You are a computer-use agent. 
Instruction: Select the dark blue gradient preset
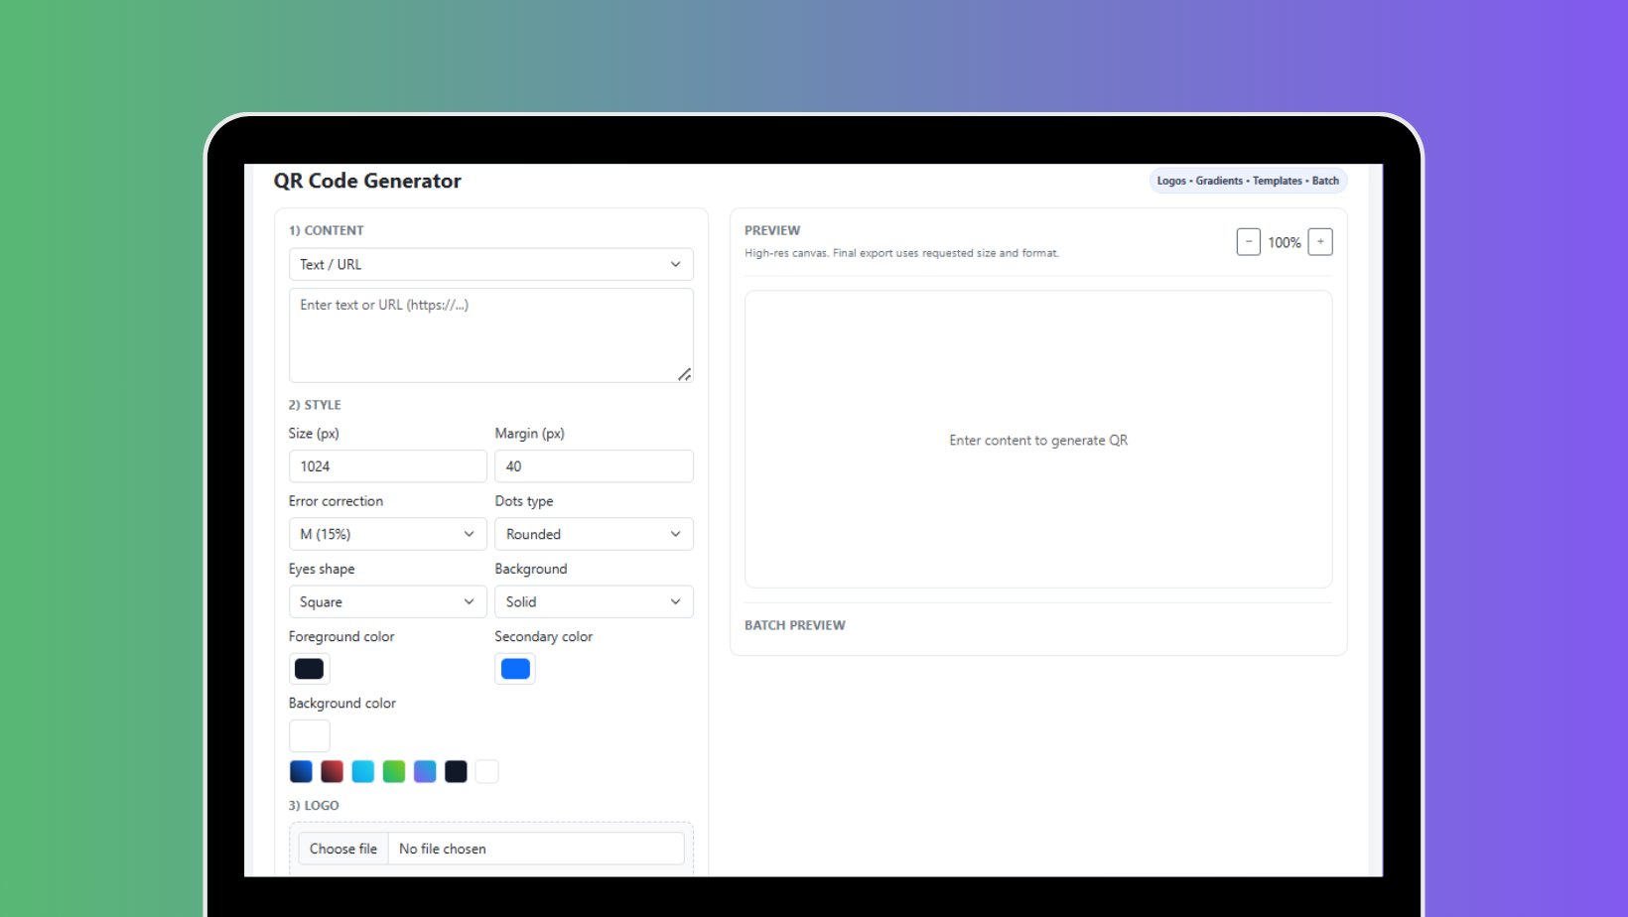pos(301,771)
